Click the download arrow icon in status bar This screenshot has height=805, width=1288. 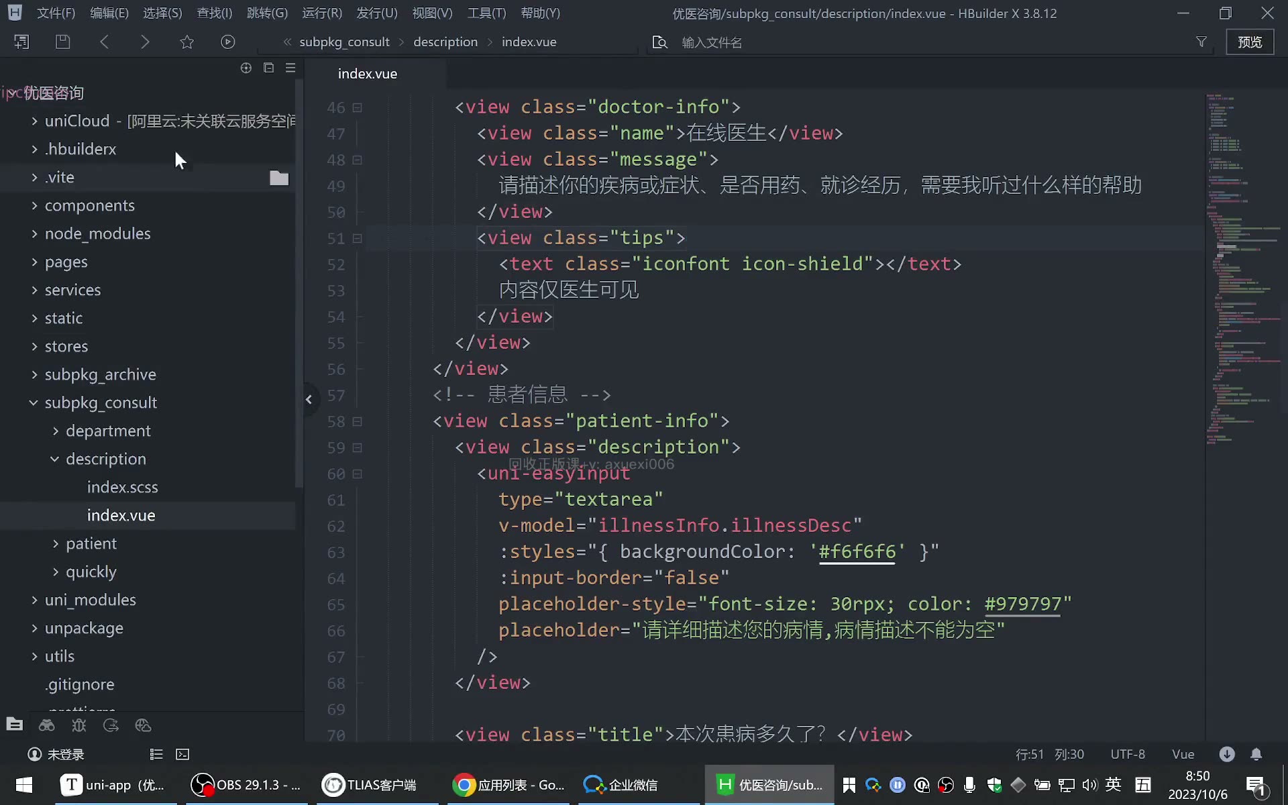tap(1227, 754)
